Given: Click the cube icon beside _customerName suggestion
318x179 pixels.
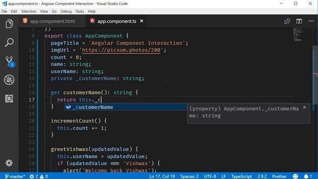Looking at the screenshot, I should 69,107.
